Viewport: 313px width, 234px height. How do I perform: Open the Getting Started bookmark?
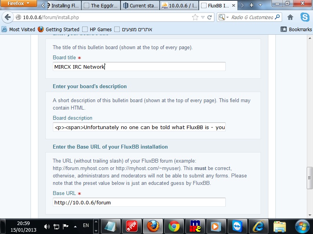click(x=58, y=30)
